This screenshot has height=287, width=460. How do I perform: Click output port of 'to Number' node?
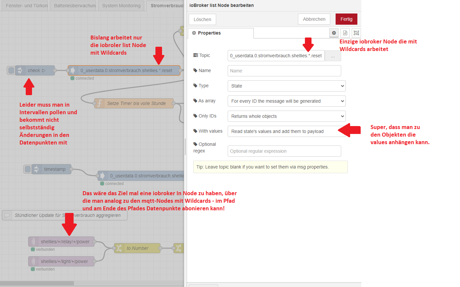click(160, 248)
